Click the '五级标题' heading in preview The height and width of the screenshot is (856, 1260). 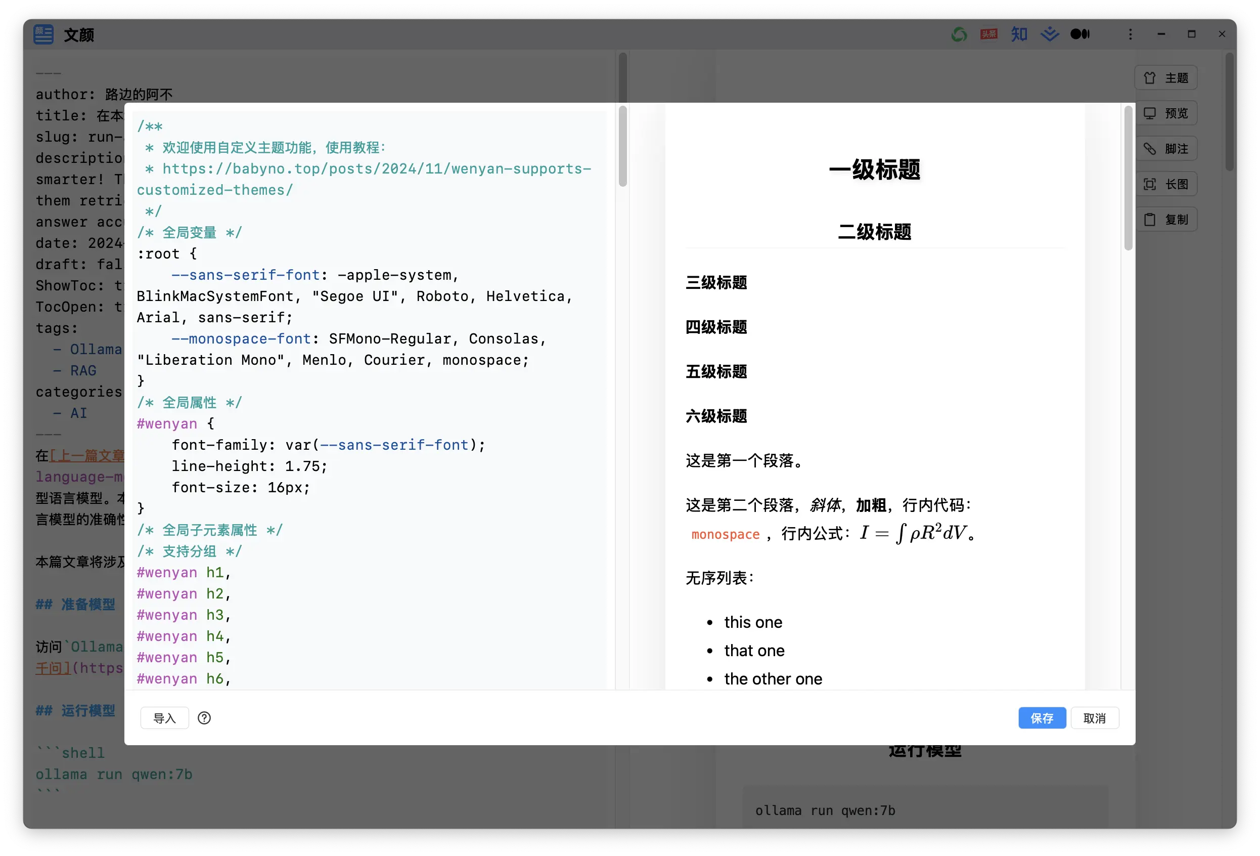point(716,371)
